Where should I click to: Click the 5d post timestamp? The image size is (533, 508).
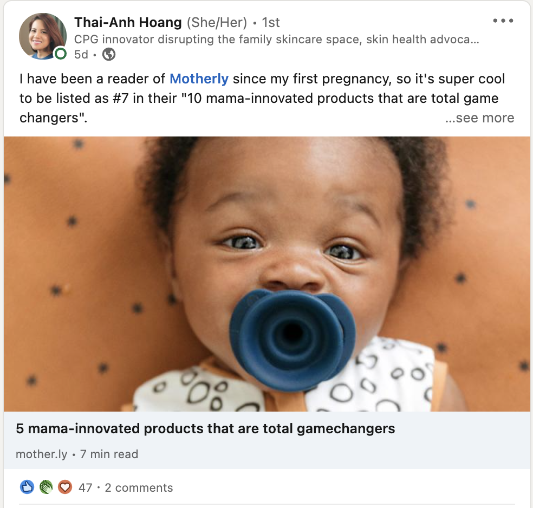[x=81, y=54]
